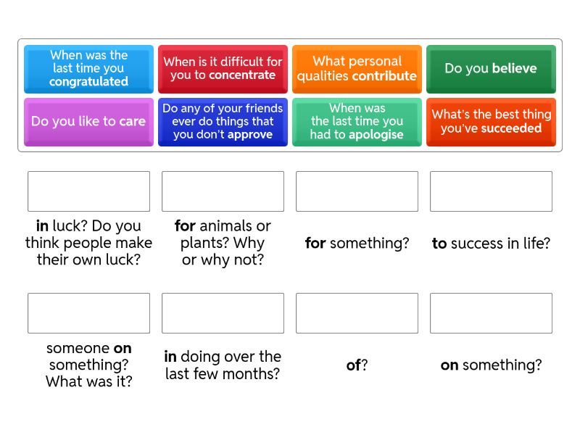
Task: Click the empty box above 'of?'
Action: coord(357,313)
